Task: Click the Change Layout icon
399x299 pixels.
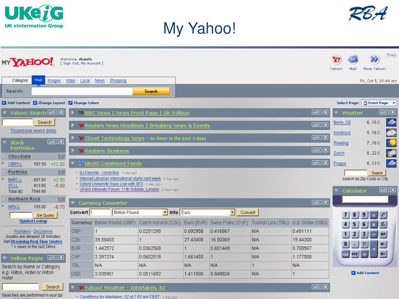Action: point(35,103)
